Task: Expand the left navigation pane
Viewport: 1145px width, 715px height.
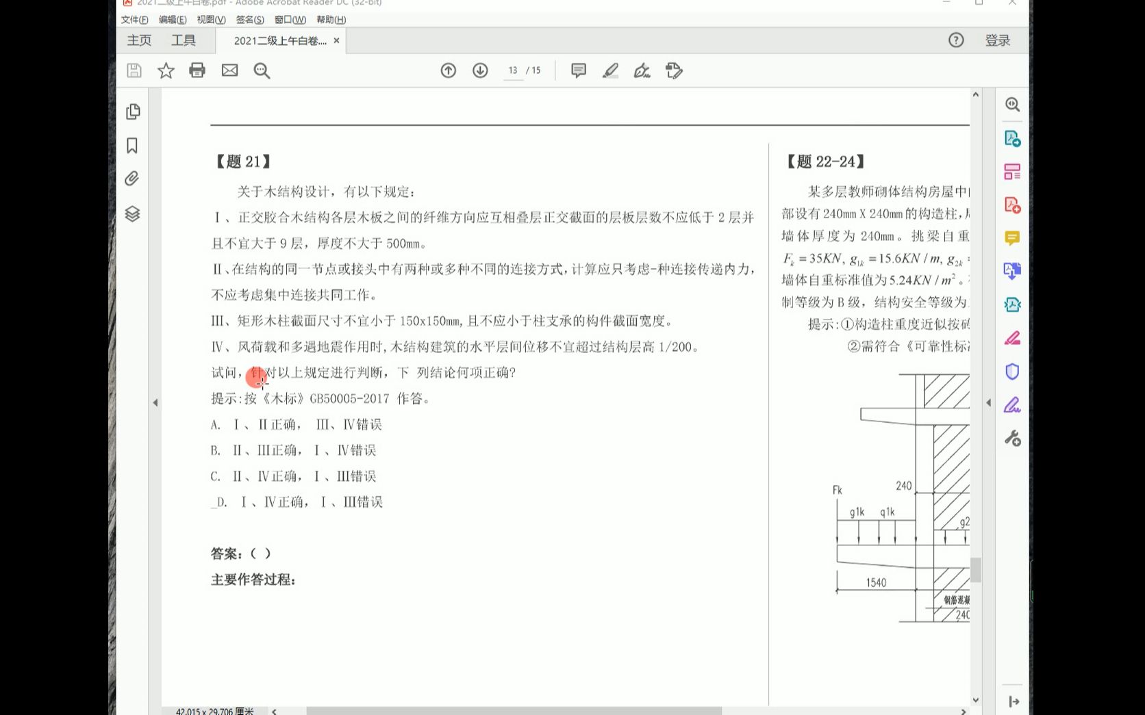Action: pyautogui.click(x=154, y=402)
